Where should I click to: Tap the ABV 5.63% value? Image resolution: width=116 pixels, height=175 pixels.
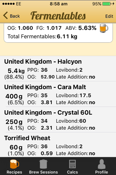click(x=87, y=28)
